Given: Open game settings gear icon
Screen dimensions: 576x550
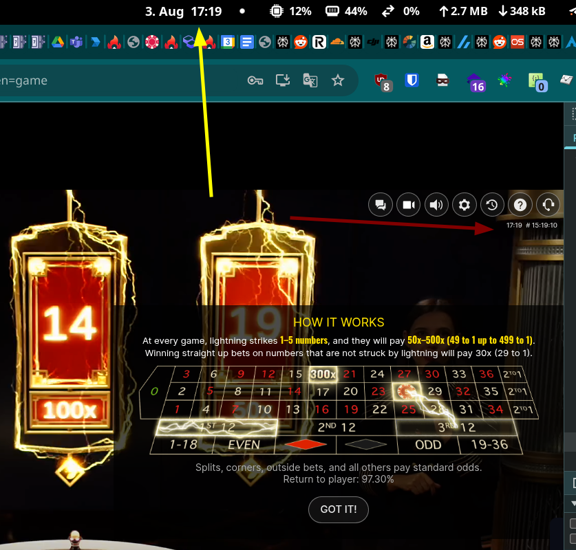Looking at the screenshot, I should [x=465, y=204].
